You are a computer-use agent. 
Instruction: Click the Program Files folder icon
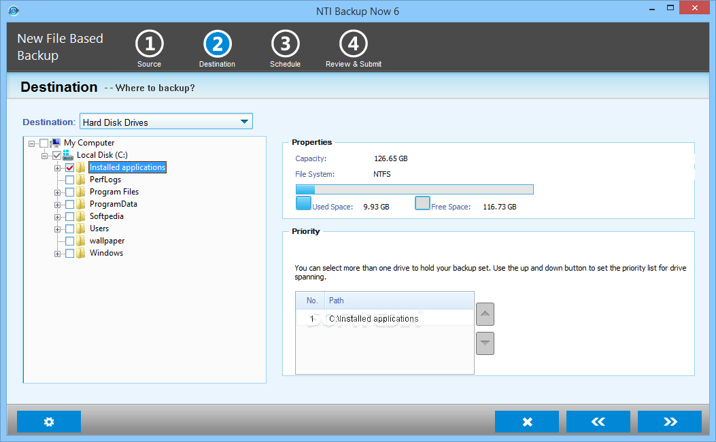[81, 192]
